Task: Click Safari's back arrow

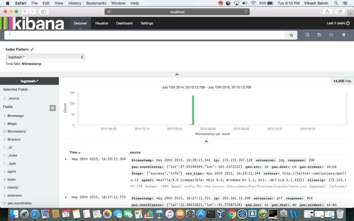Action: [x=25, y=12]
